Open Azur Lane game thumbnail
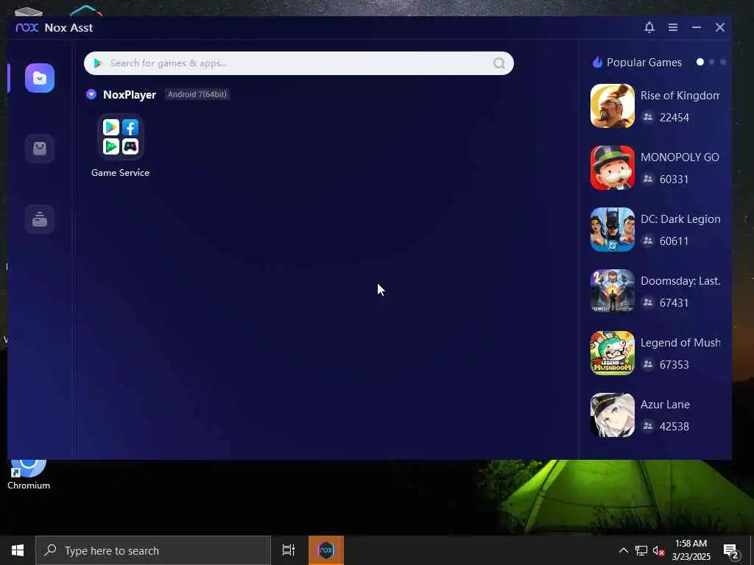 coord(613,415)
